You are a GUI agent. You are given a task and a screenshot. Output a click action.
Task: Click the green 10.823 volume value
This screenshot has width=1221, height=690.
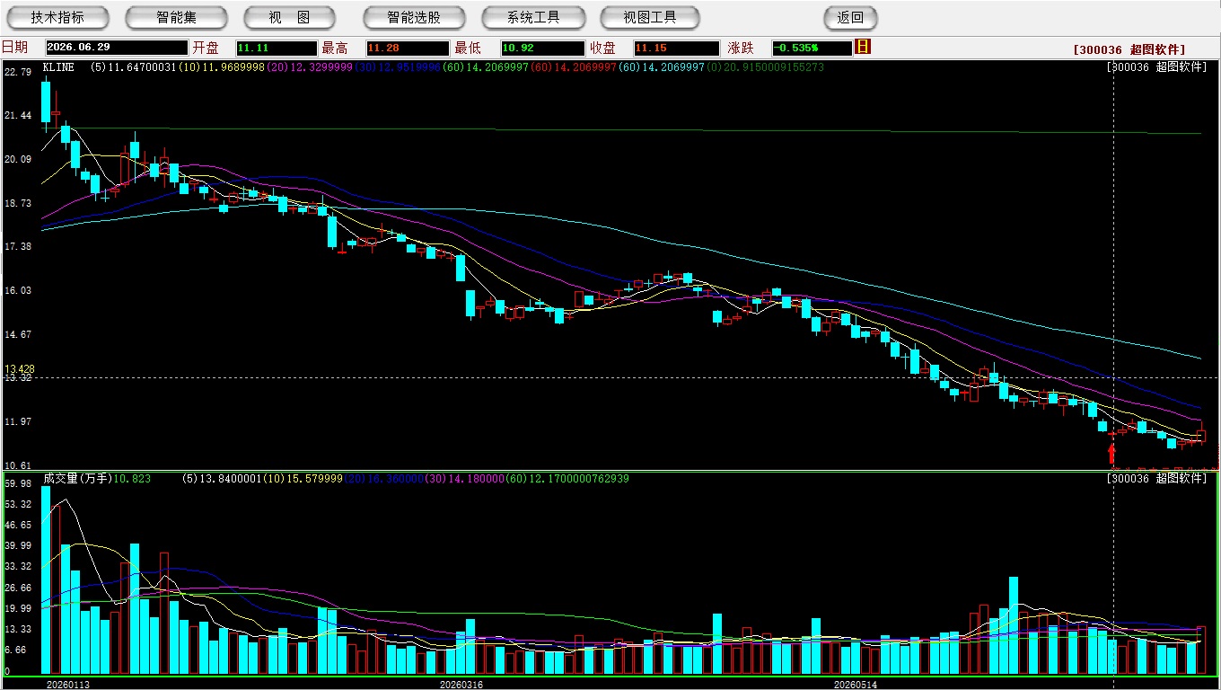tap(133, 479)
